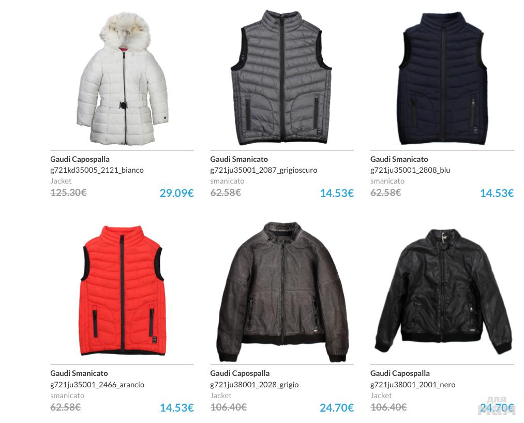
Task: Open the white hooded coat product image
Action: pyautogui.click(x=122, y=79)
